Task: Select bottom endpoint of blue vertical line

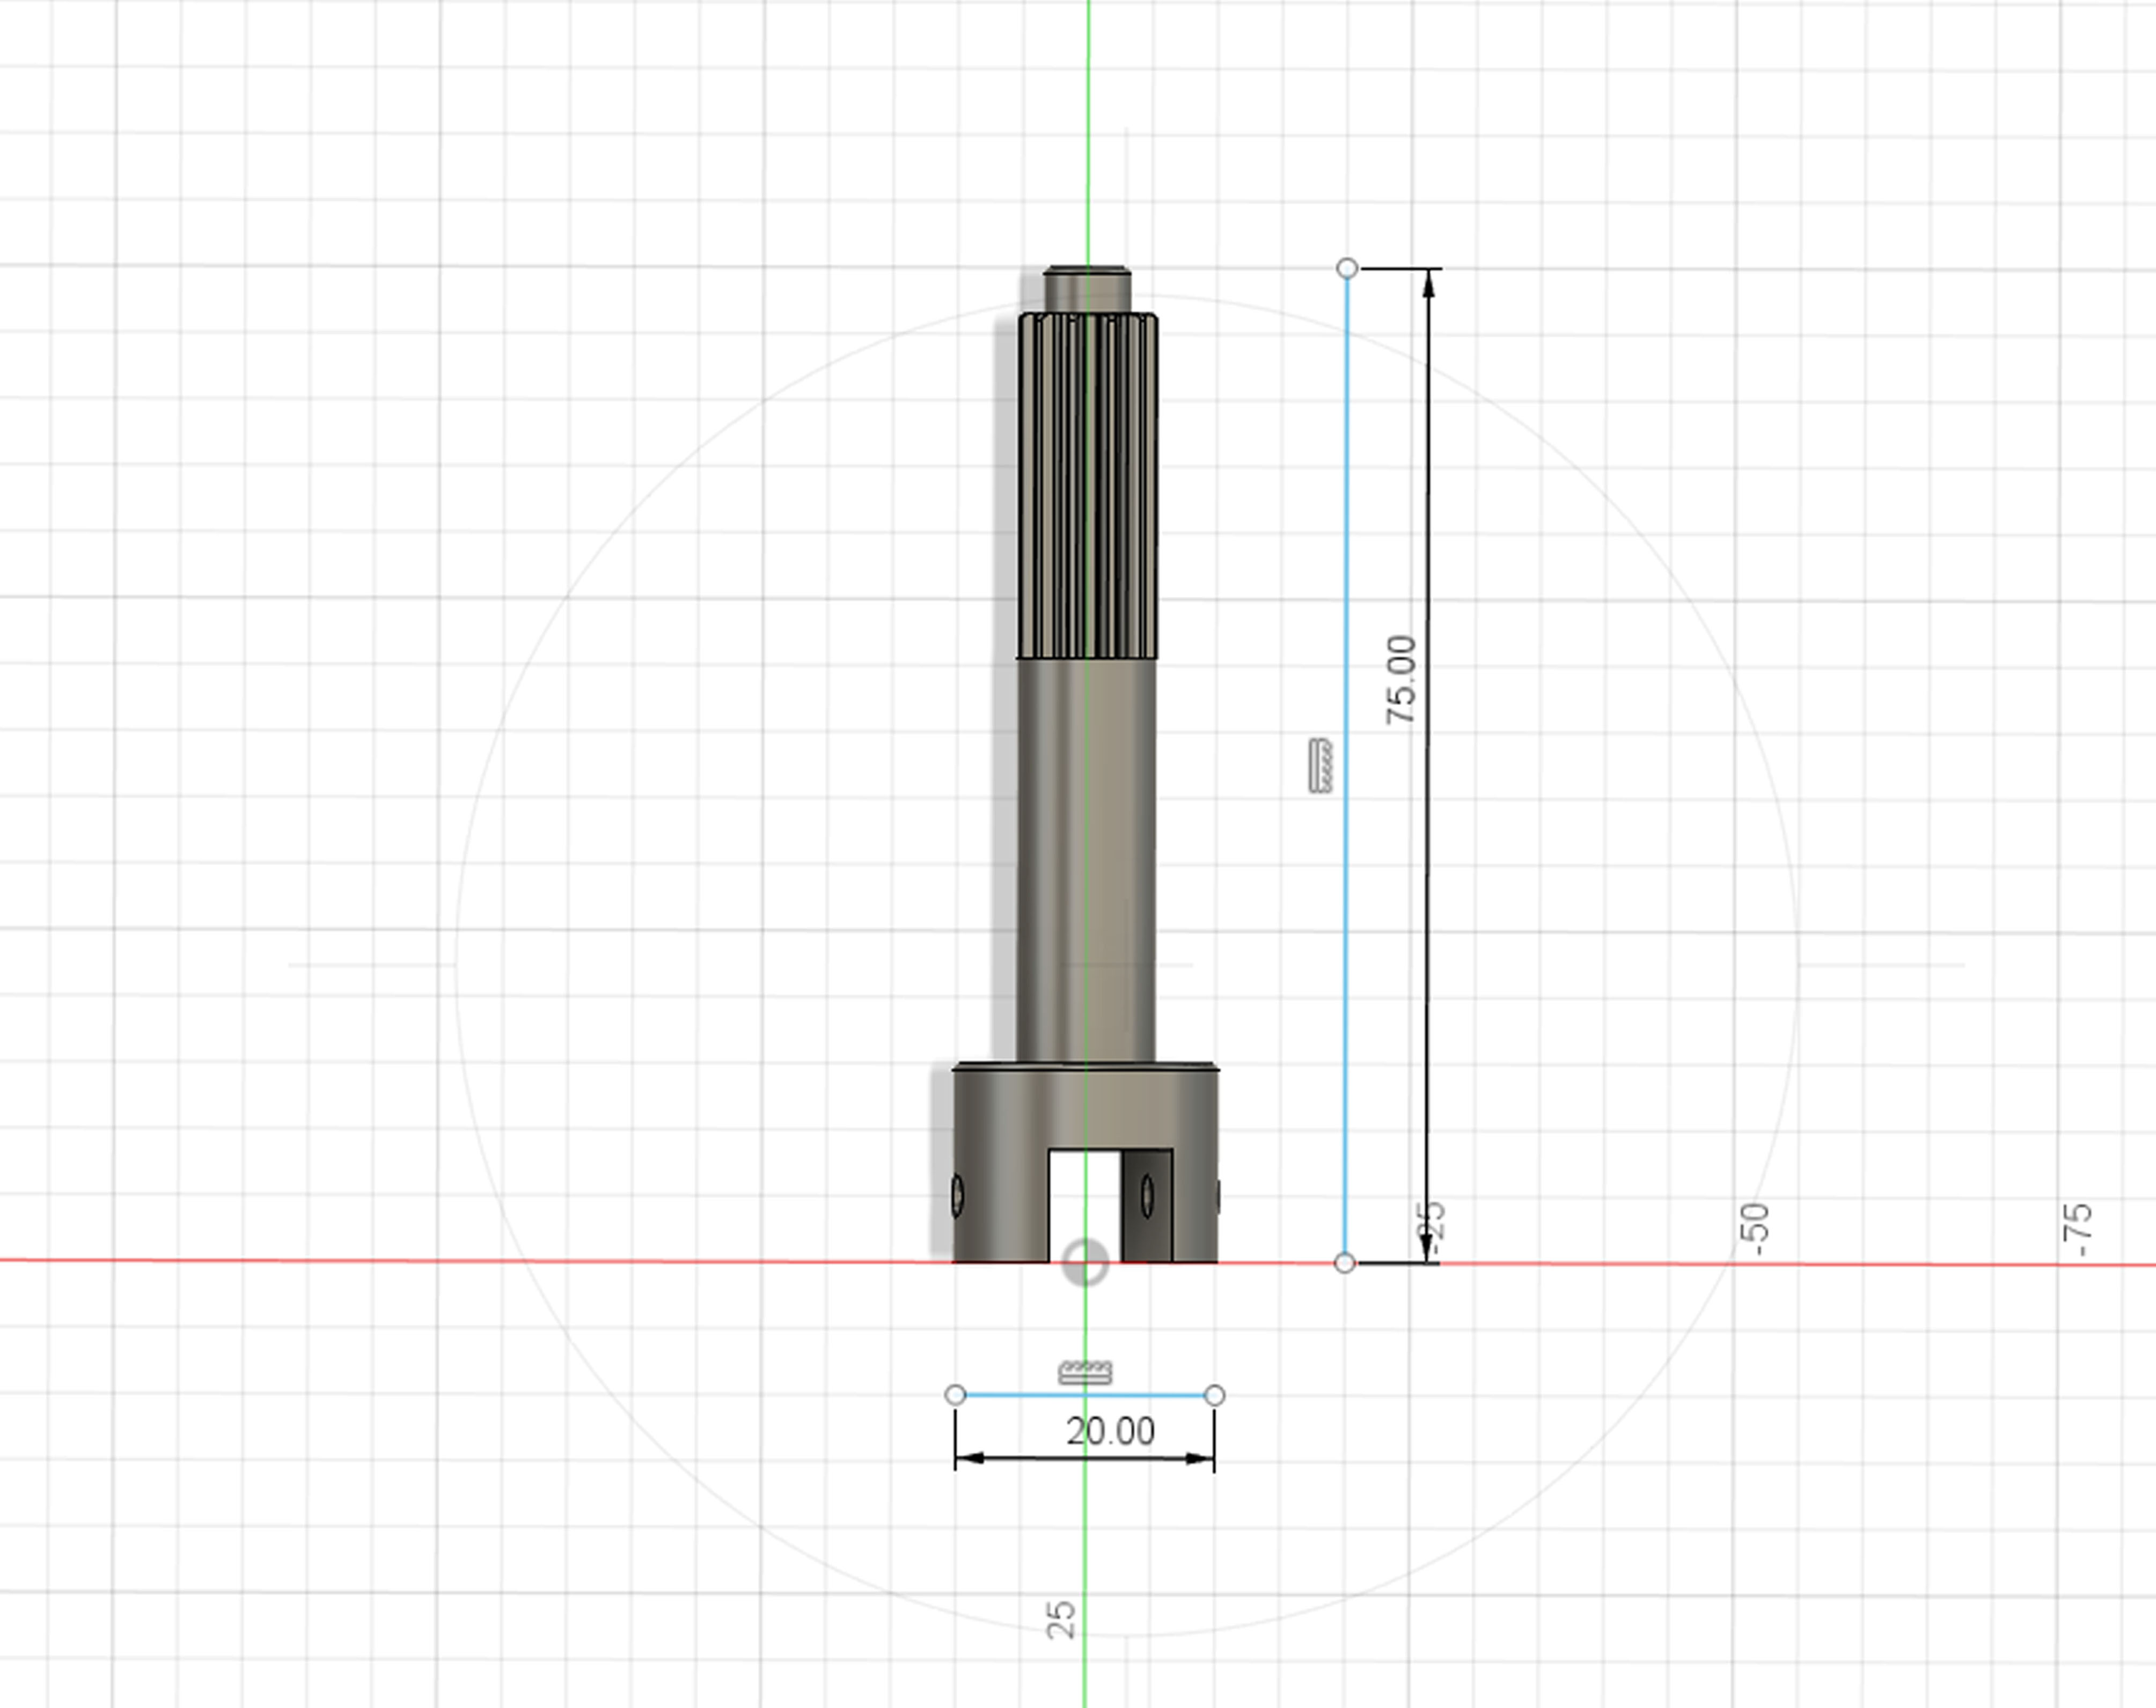Action: point(1345,1263)
